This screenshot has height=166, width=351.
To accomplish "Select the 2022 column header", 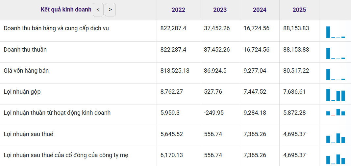I will tap(178, 10).
